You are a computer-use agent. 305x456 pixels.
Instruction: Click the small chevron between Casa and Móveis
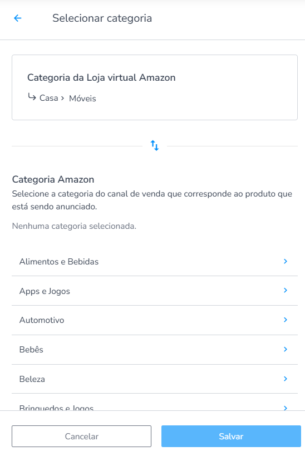62,99
